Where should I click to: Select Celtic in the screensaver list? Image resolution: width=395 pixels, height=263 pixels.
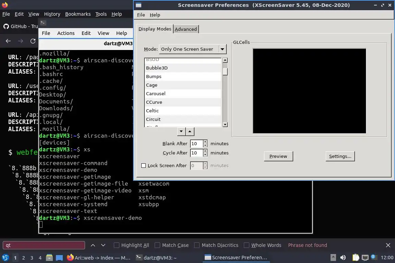[183, 111]
